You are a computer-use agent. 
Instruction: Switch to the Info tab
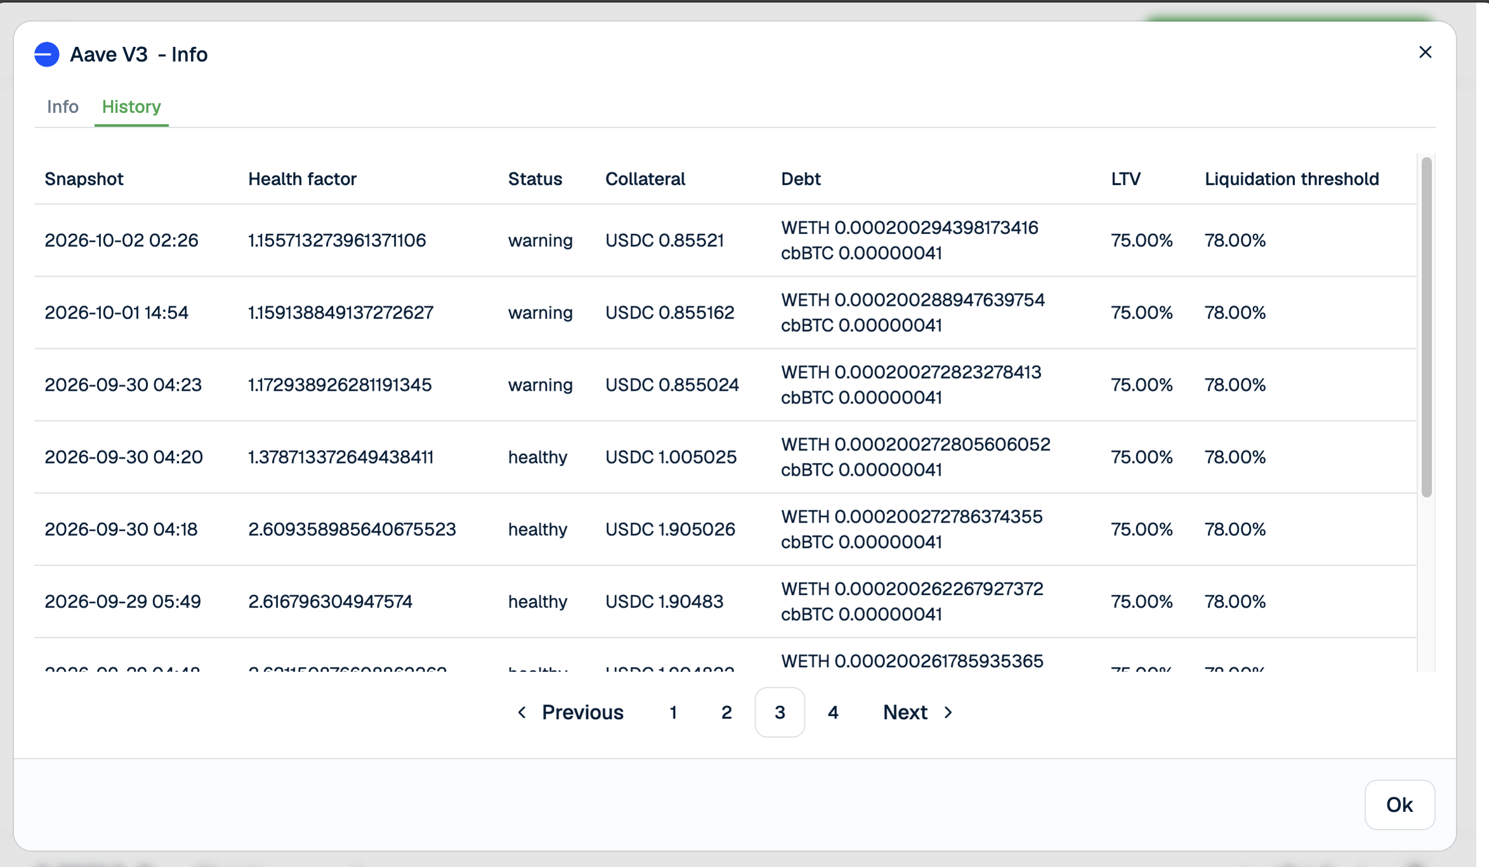pyautogui.click(x=63, y=107)
